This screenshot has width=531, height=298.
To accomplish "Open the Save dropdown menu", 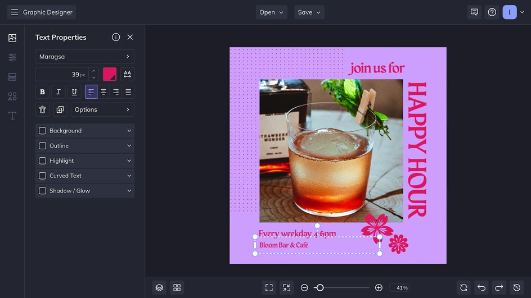I will [309, 12].
